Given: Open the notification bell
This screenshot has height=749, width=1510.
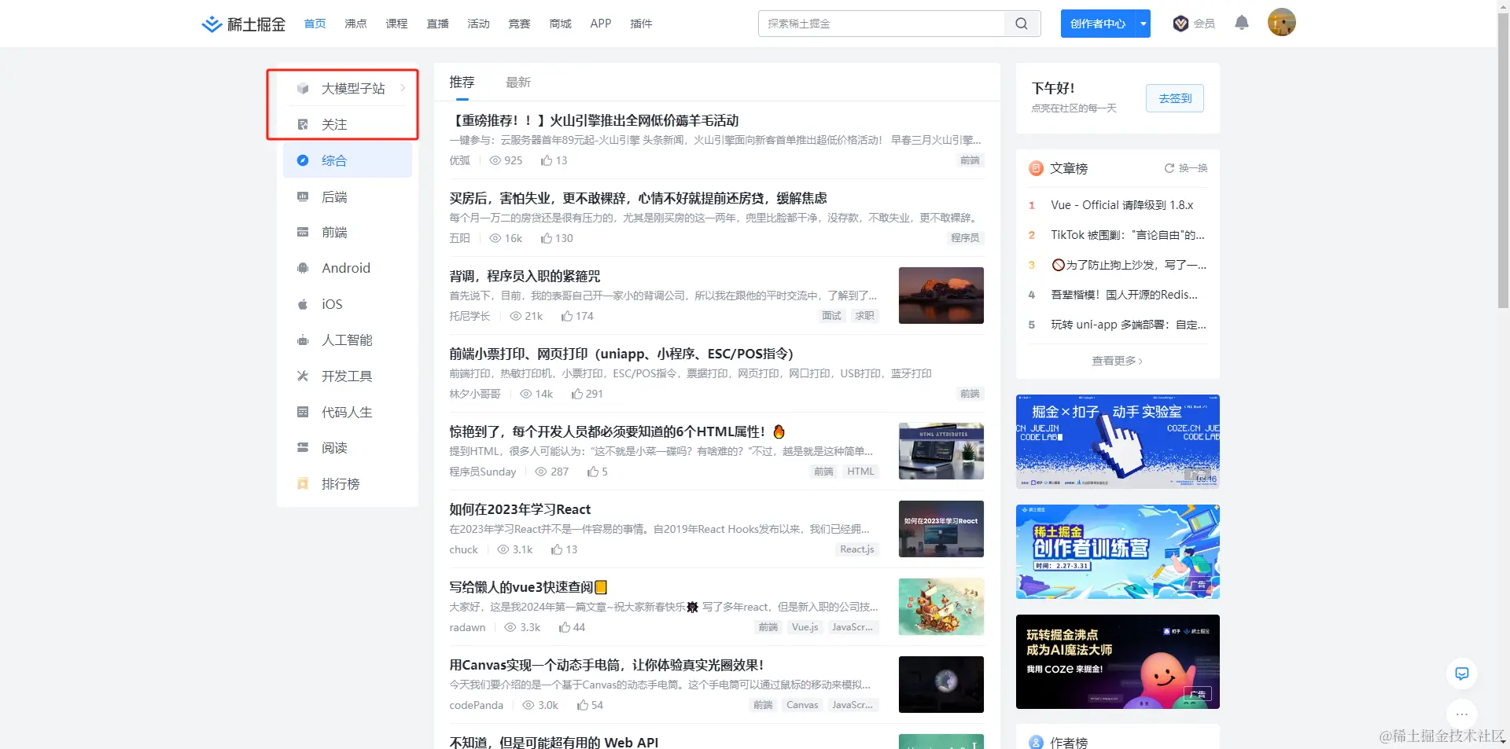Looking at the screenshot, I should (x=1242, y=23).
